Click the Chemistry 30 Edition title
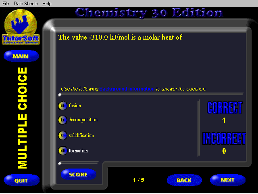The width and height of the screenshot is (258, 194). [x=149, y=13]
